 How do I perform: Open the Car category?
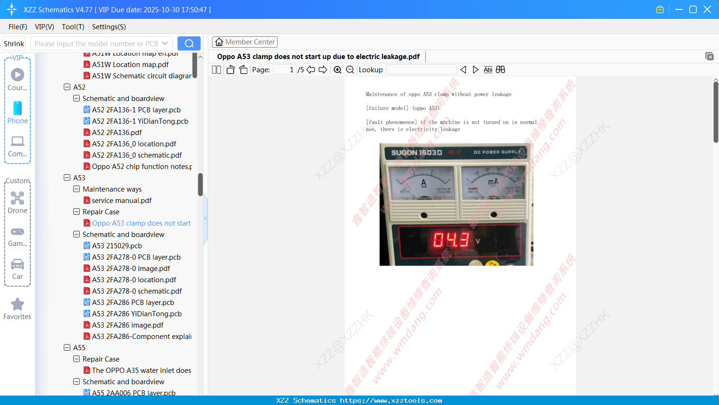coord(17,269)
